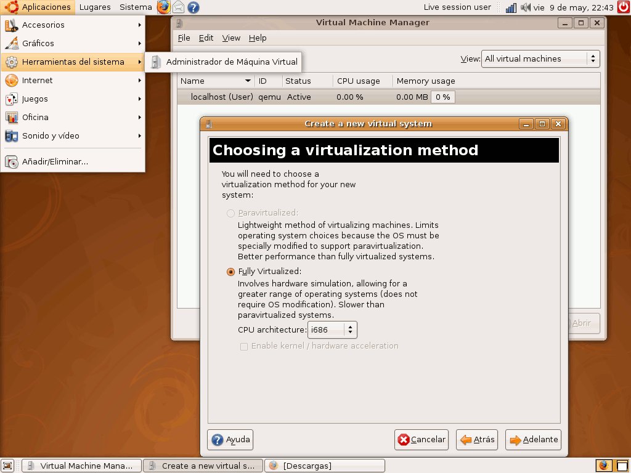Enable kernel / hardware acceleration checkbox

point(244,346)
